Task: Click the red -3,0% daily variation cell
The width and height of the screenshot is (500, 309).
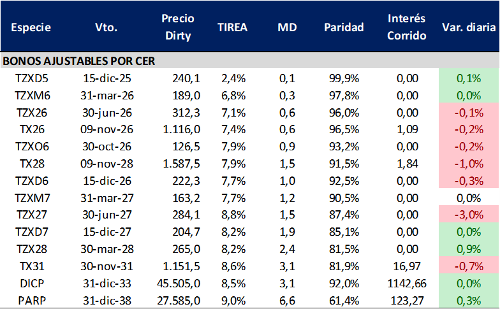Action: [469, 213]
